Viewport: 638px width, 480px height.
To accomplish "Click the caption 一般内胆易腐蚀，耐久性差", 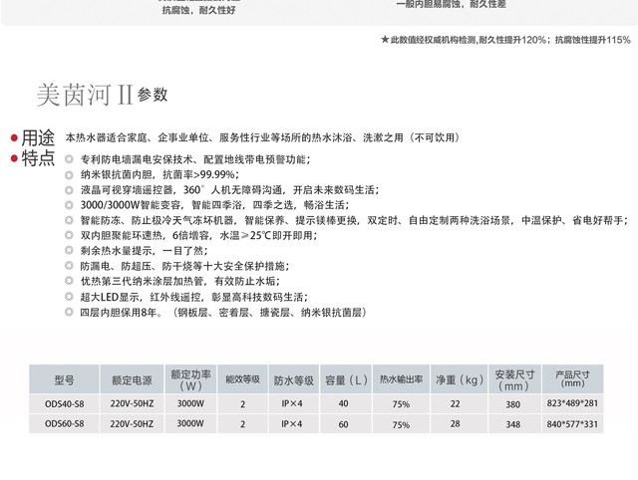I will (x=451, y=4).
